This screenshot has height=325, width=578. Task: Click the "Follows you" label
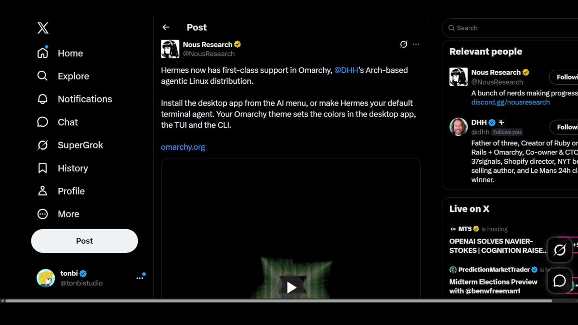click(x=507, y=132)
